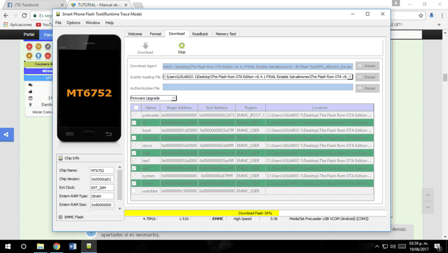Image resolution: width=448 pixels, height=253 pixels.
Task: Open Cortana search circle
Action: pos(24,247)
